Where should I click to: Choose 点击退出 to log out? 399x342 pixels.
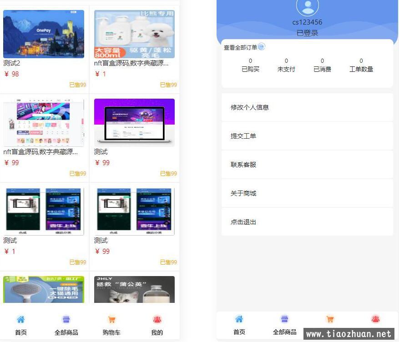point(307,222)
